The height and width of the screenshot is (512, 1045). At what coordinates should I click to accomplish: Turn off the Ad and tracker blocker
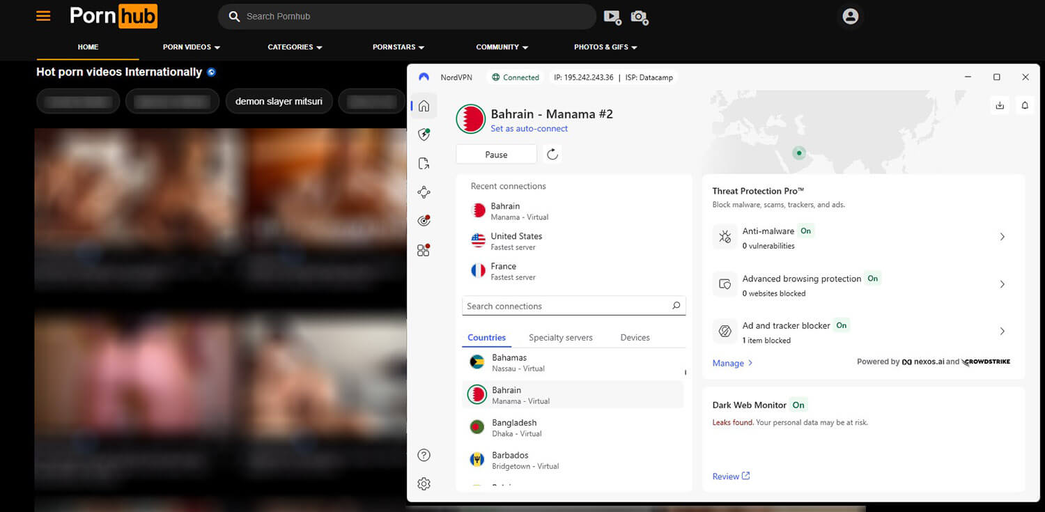pos(841,325)
